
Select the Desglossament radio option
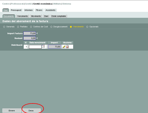click(51, 27)
